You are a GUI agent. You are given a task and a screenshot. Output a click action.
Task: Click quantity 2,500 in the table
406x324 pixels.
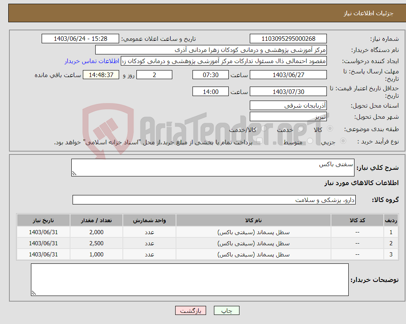click(x=96, y=244)
